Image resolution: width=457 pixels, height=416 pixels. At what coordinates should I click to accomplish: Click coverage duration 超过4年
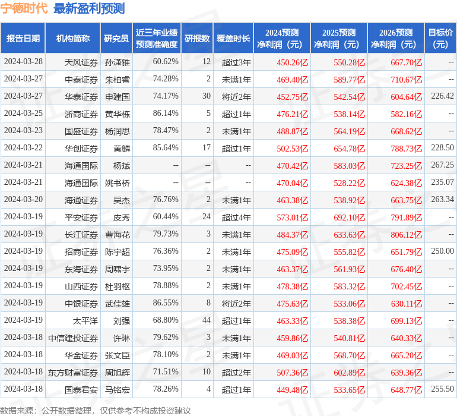(x=236, y=218)
